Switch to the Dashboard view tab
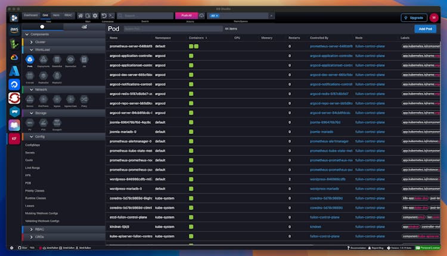The height and width of the screenshot is (256, 447). point(31,15)
